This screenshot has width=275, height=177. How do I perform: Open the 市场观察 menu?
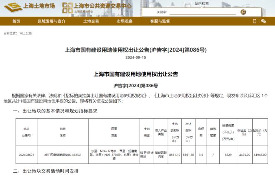tap(124, 21)
